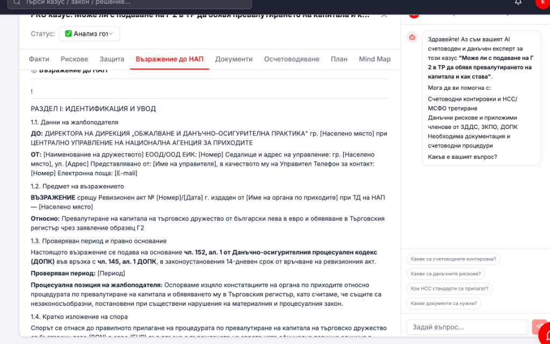Click "1.3. Проверяван период и правно основание"
The width and height of the screenshot is (550, 344).
[99, 241]
